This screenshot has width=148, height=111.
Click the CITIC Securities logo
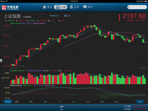click(10, 8)
